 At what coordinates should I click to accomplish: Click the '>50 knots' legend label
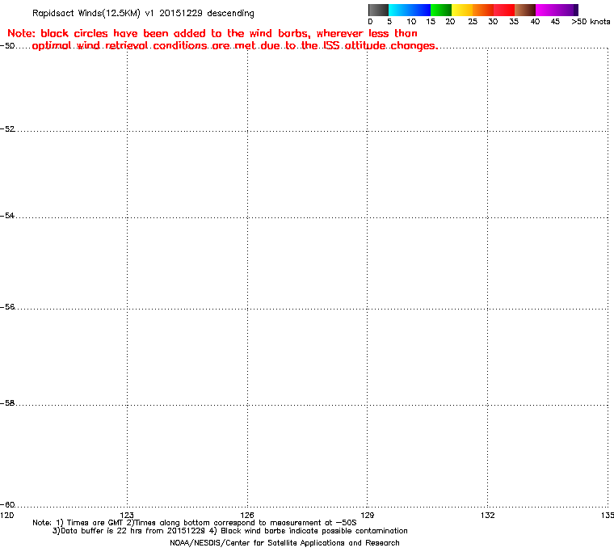(591, 22)
